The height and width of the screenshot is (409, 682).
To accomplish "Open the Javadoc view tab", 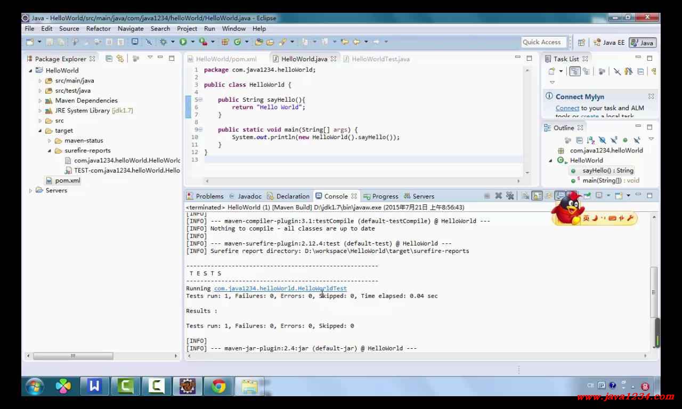I will [x=246, y=196].
